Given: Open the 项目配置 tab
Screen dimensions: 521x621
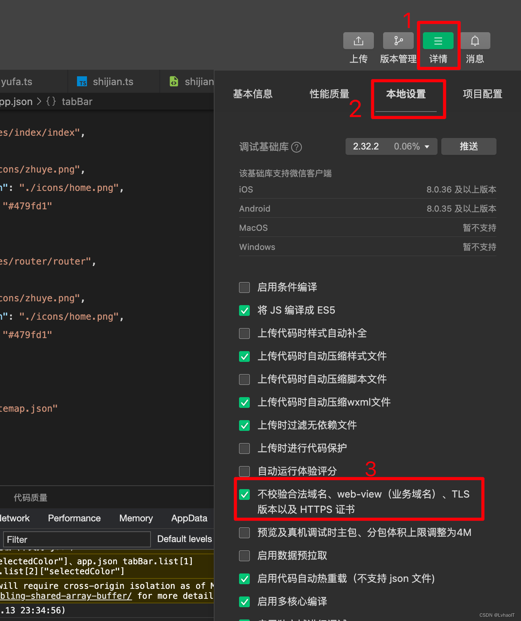Looking at the screenshot, I should point(483,94).
